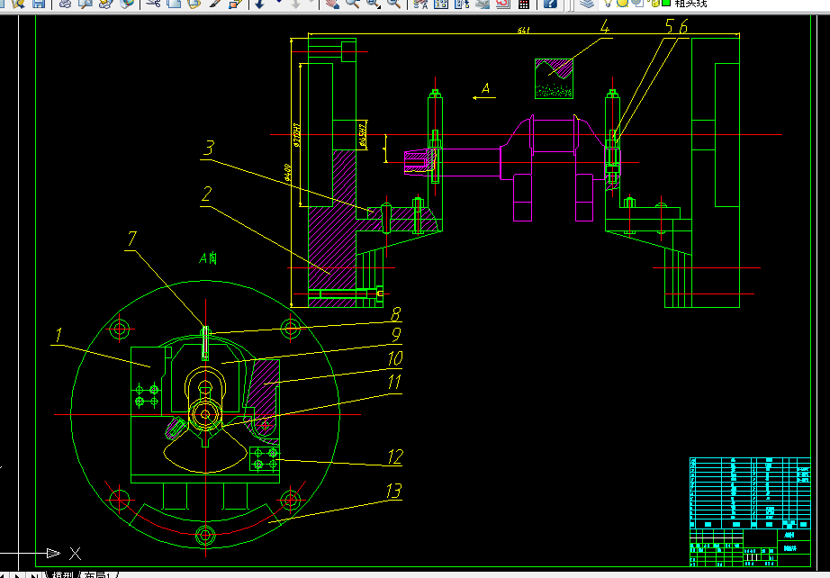Open the 粗实线 layer dropdown list

pos(715,4)
